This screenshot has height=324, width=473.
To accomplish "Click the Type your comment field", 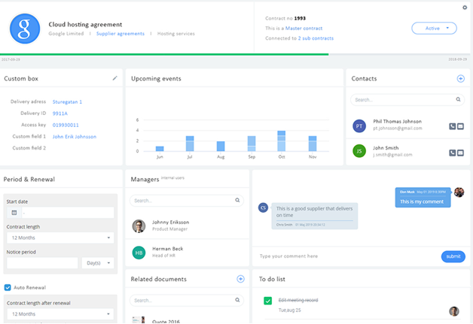I will pos(343,256).
